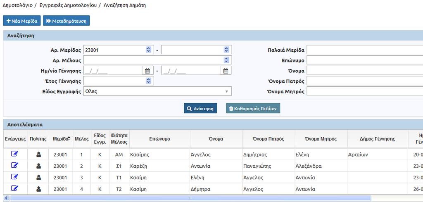Click the Αλεξάνδρα mother name cell
The width and height of the screenshot is (423, 202).
click(x=321, y=166)
